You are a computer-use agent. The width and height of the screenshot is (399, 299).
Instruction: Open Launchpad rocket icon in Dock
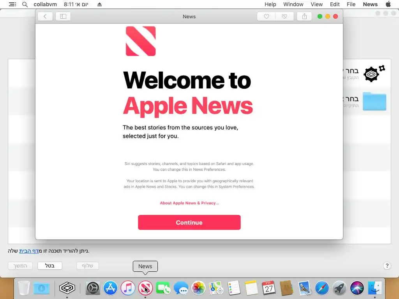click(339, 288)
